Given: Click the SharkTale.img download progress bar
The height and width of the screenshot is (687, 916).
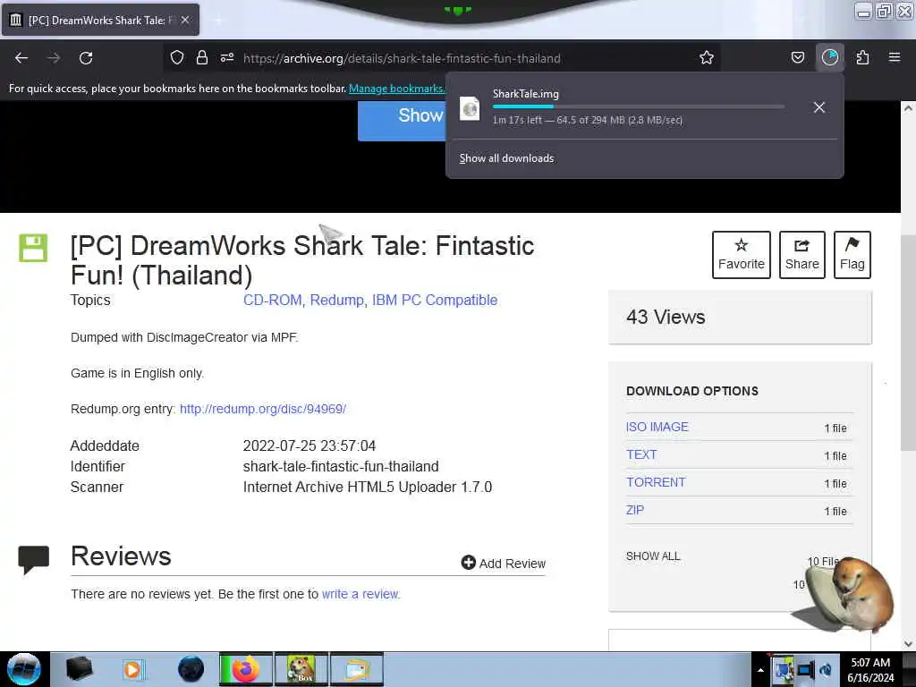Looking at the screenshot, I should click(x=638, y=107).
